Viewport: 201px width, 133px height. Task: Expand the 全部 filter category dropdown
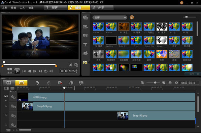[110, 17]
